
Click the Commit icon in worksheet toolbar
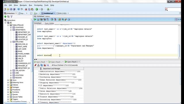point(52,19)
